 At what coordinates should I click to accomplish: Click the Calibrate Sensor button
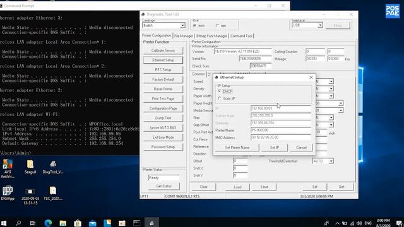(x=163, y=50)
